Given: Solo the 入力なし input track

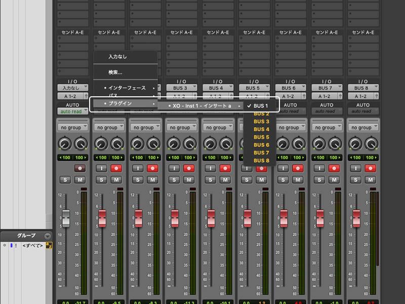Looking at the screenshot, I should coord(65,180).
